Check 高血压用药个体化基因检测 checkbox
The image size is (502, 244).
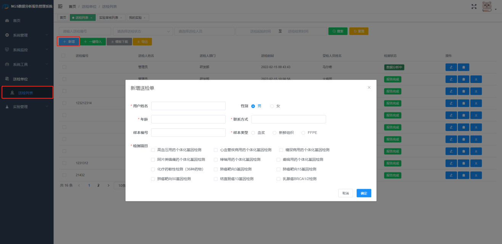pos(153,150)
